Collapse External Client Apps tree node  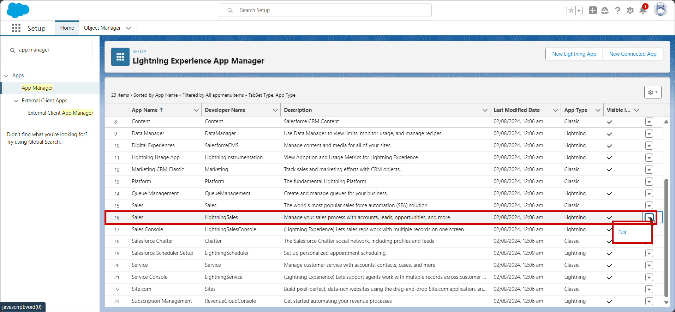16,101
